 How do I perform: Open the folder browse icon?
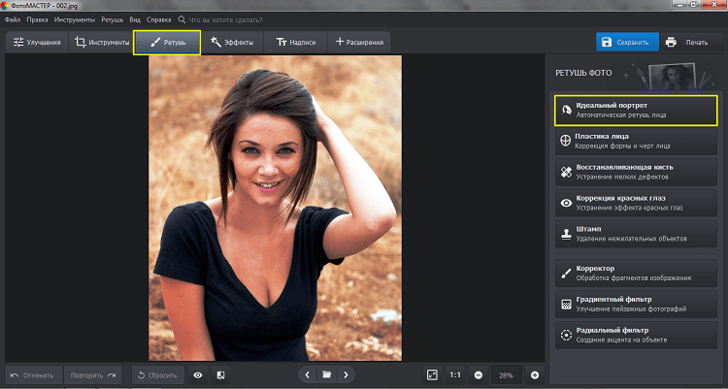pos(327,374)
